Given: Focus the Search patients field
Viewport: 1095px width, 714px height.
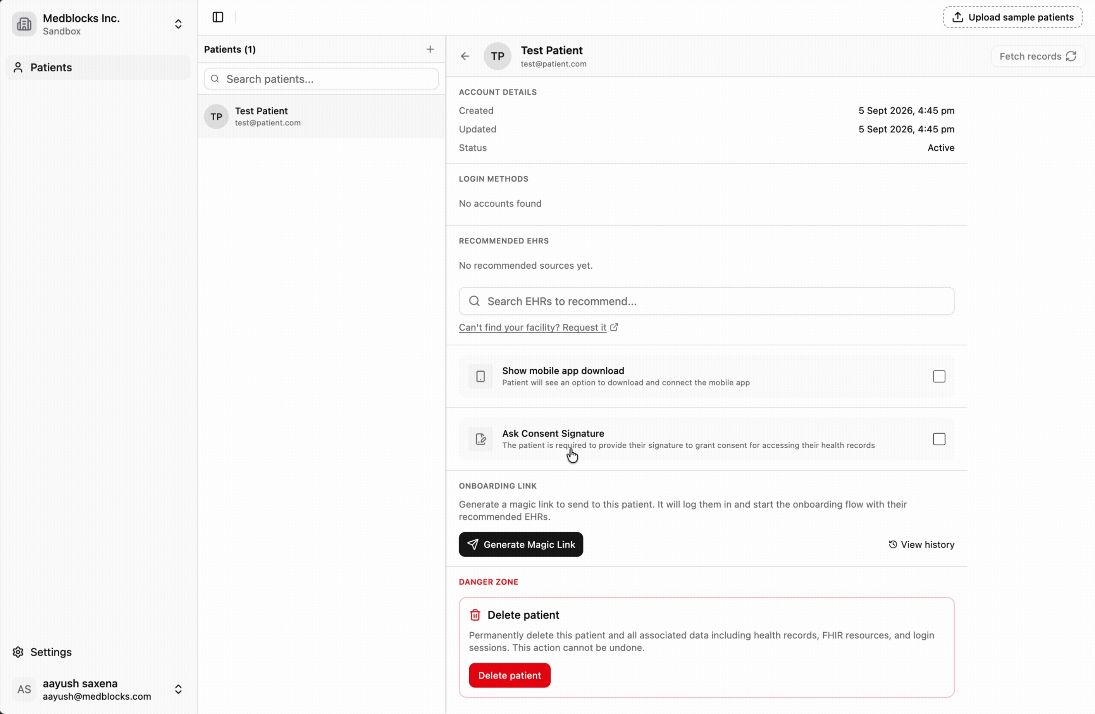Looking at the screenshot, I should pyautogui.click(x=321, y=79).
